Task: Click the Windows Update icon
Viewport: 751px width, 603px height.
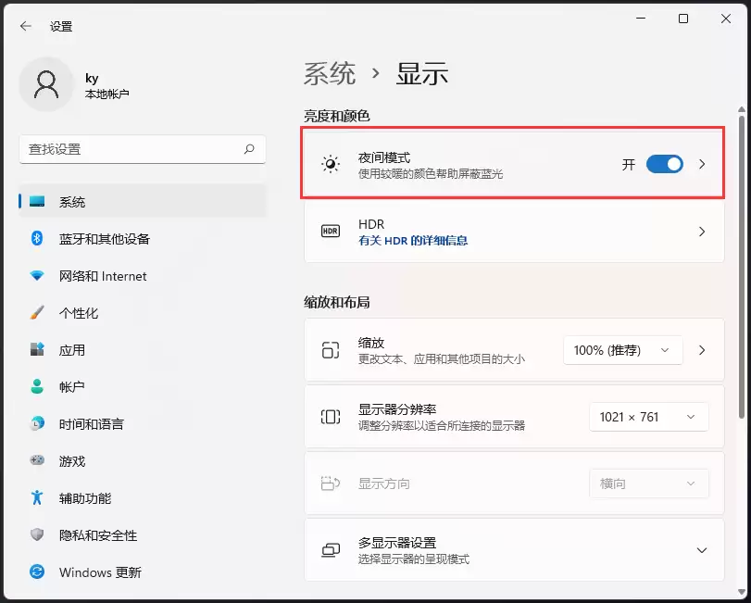Action: pos(37,572)
